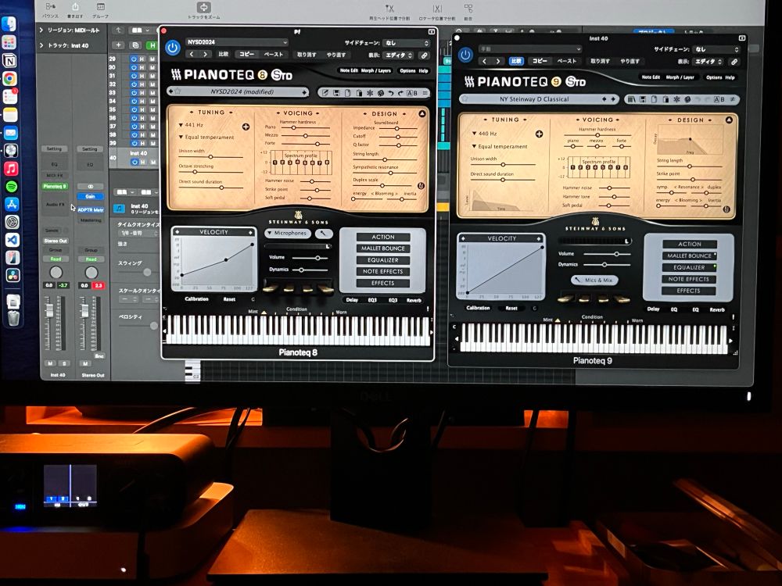The width and height of the screenshot is (782, 586).
Task: Open the NYSD2024 preset dropdown in Pianoteq 8 header
Action: pyautogui.click(x=237, y=42)
